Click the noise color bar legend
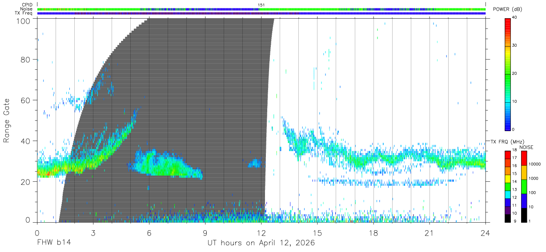546x252 pixels. tap(523, 187)
